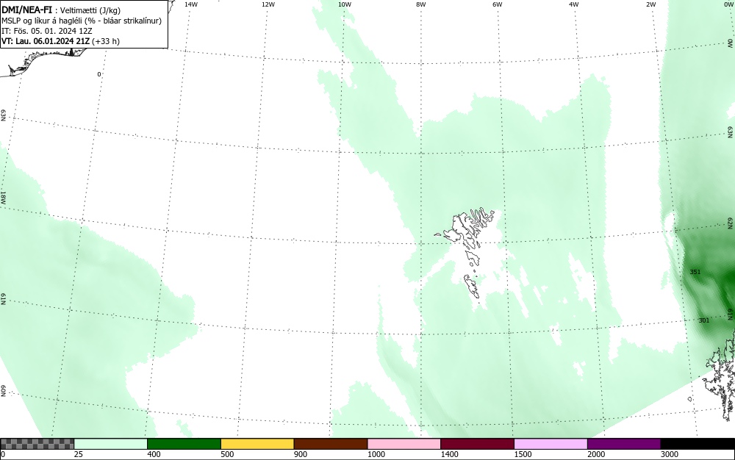Click the VT: Lau. 06.01.2024 21Z line
This screenshot has height=460, width=735.
tap(60, 41)
